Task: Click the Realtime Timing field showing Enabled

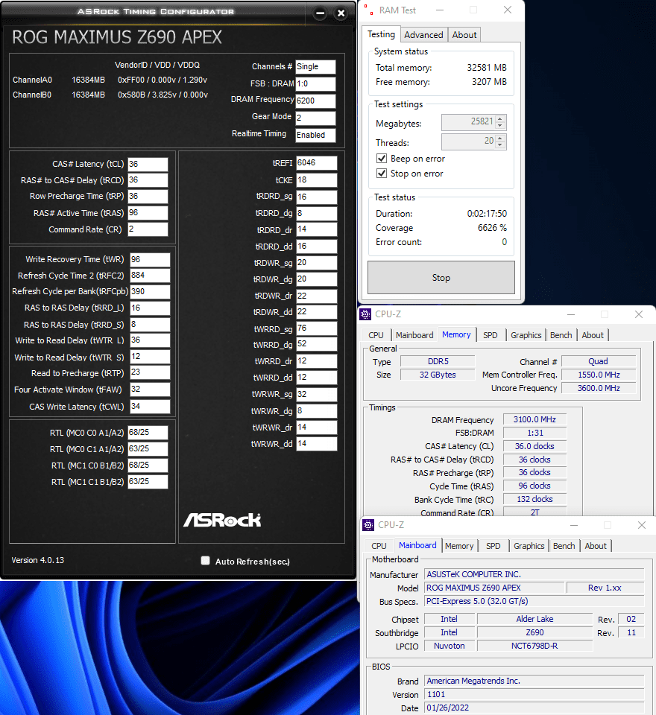Action: (315, 135)
